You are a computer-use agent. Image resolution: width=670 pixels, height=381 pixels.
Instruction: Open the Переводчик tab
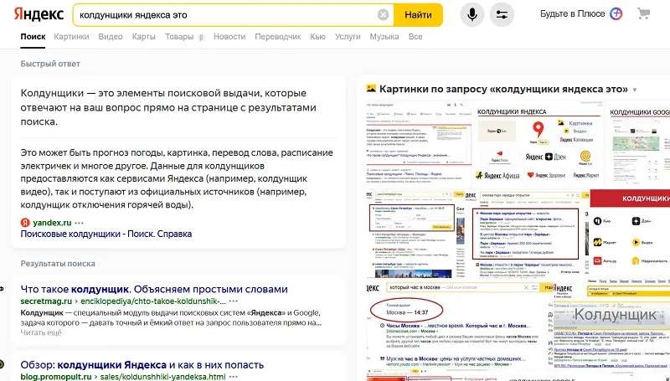pos(278,37)
